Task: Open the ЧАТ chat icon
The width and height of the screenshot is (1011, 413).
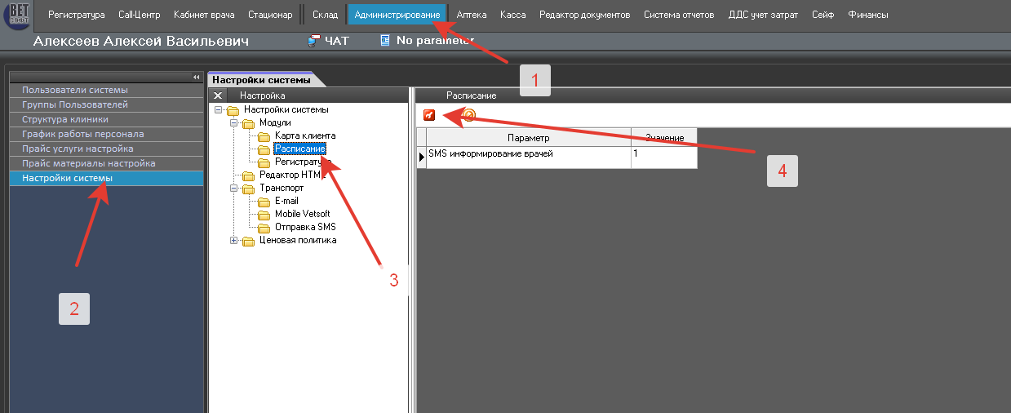Action: (x=313, y=41)
